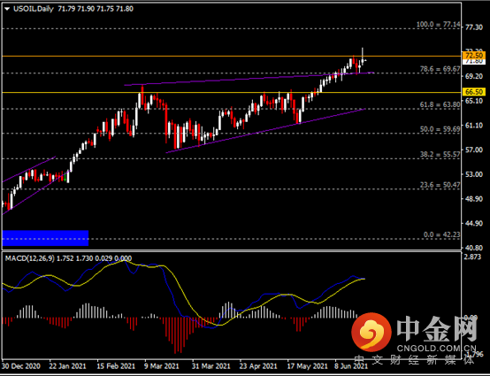Select the lower purple wedge trendline under candles
This screenshot has width=490, height=376.
265,131
